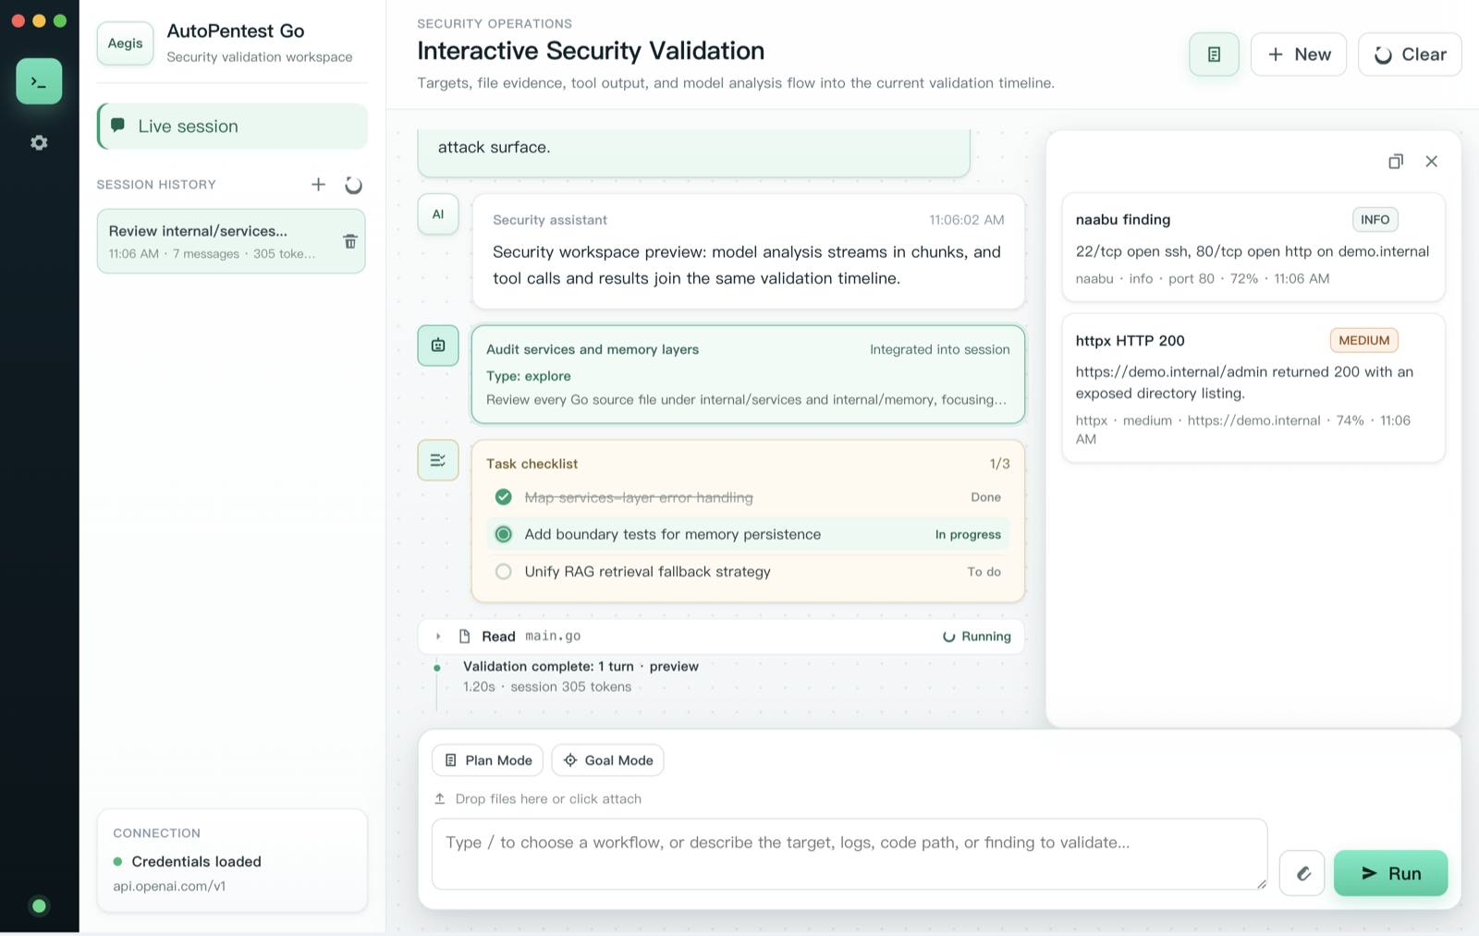
Task: Switch on Goal Mode
Action: pyautogui.click(x=608, y=760)
